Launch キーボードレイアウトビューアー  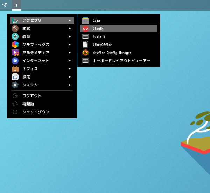(x=121, y=61)
